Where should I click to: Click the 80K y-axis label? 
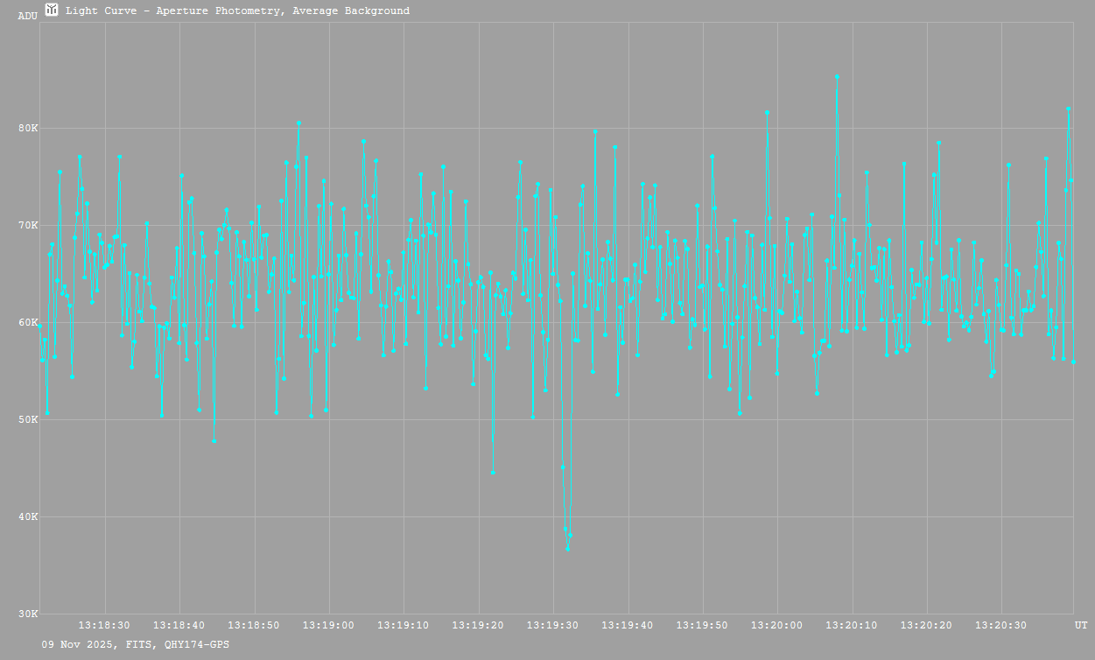click(28, 129)
